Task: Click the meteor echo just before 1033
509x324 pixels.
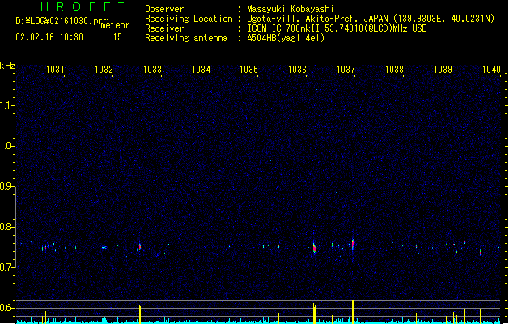Action: [139, 247]
